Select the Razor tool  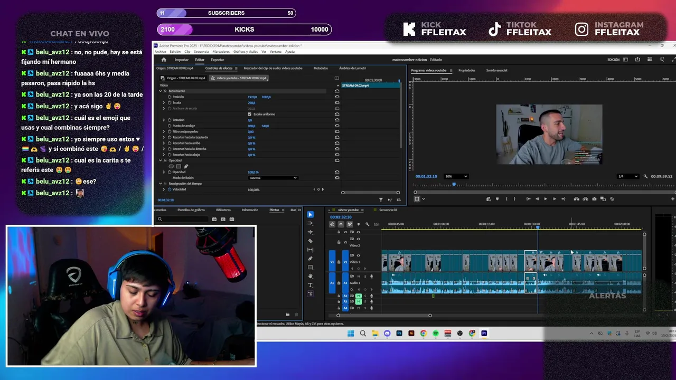point(311,241)
